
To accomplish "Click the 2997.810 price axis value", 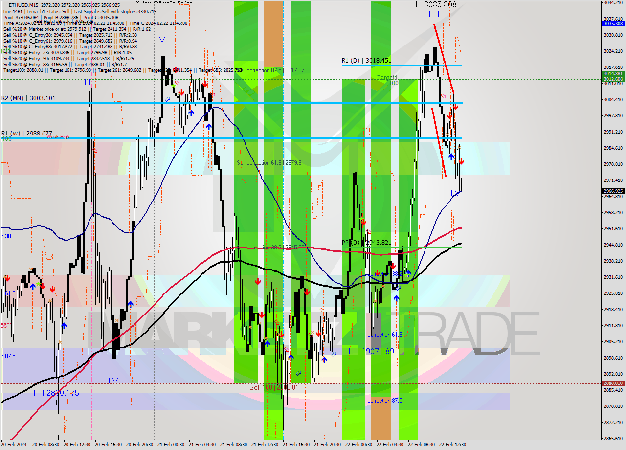I will tap(613, 115).
